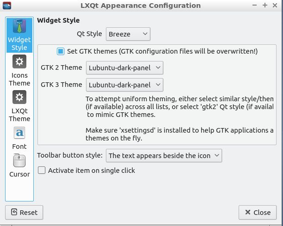The width and height of the screenshot is (283, 226).
Task: Switch to the LXQt Theme label
Action: pos(19,115)
